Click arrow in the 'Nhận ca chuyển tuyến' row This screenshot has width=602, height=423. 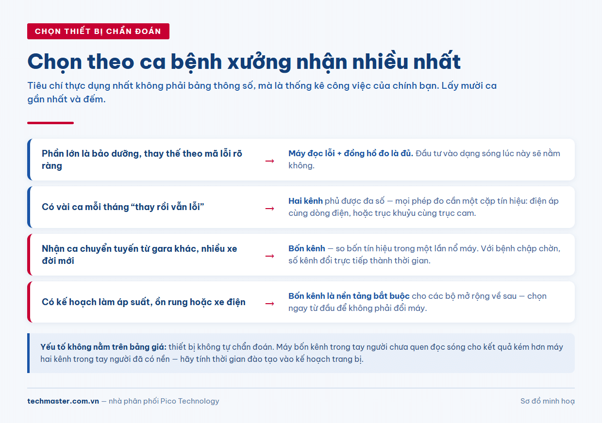point(269,256)
